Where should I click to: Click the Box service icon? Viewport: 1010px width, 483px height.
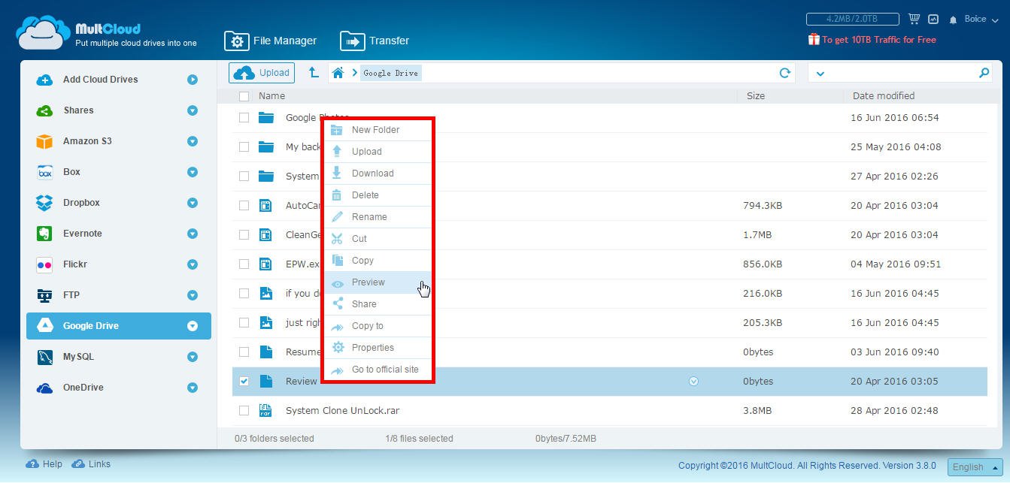44,172
